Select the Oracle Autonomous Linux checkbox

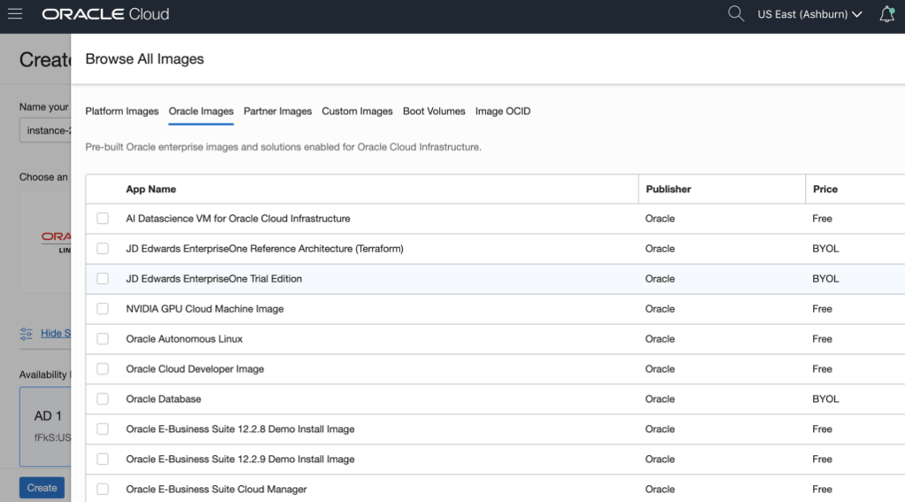click(103, 339)
